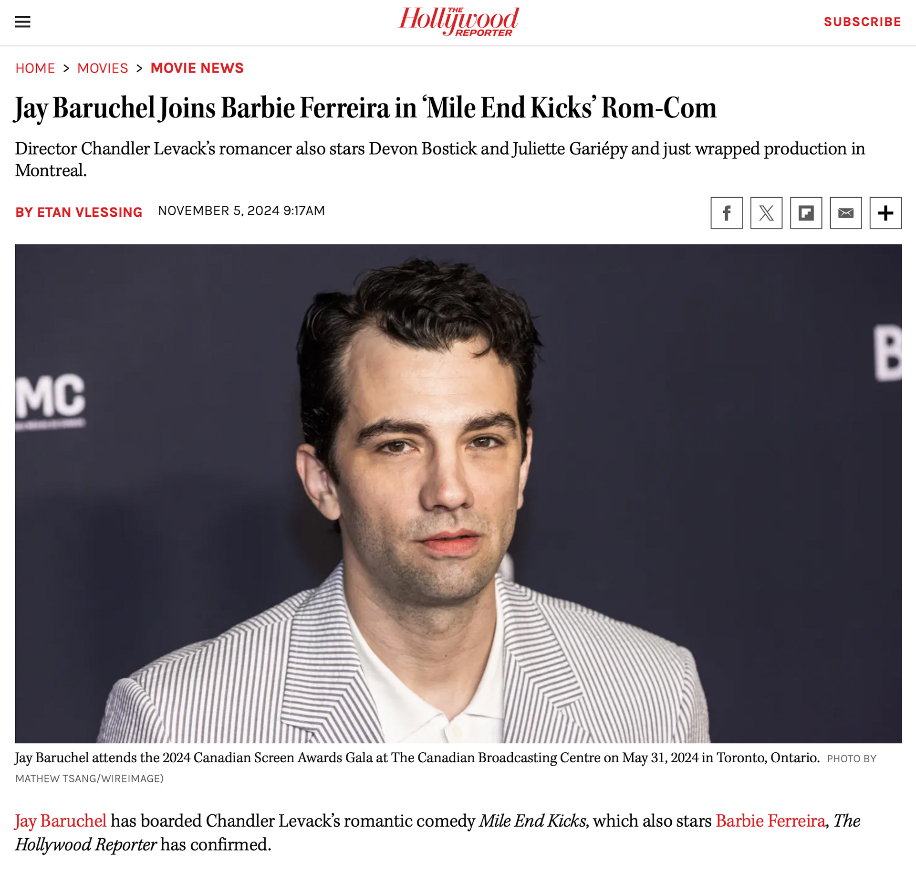Image resolution: width=916 pixels, height=873 pixels.
Task: Share article to Flipboard
Action: [x=806, y=213]
